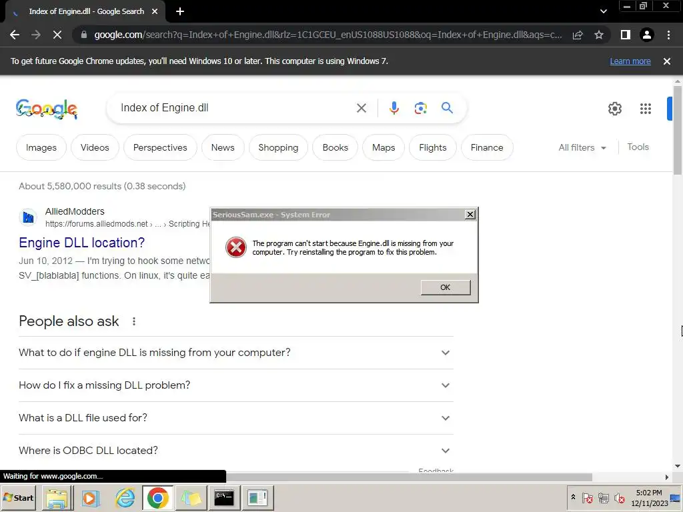This screenshot has width=683, height=512.
Task: Click OK in the SeriousSam.exe error dialog
Action: pyautogui.click(x=445, y=287)
